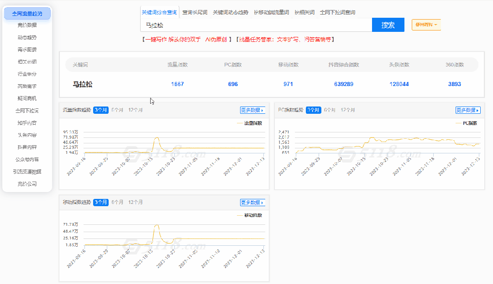Select 3个月 in PC指数趋势 chart

click(314, 110)
